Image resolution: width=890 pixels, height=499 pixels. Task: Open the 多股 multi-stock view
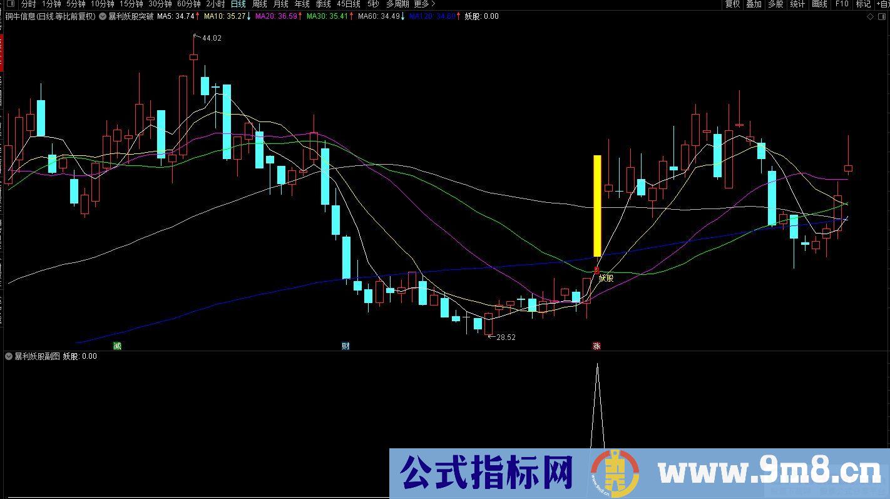point(775,4)
